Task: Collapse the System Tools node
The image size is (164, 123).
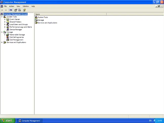Action: point(2,17)
